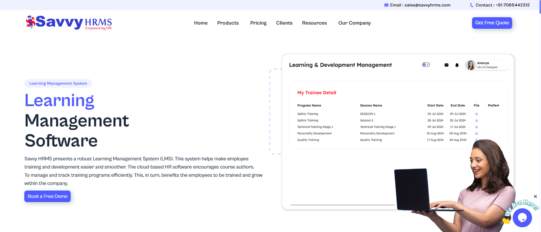This screenshot has width=541, height=232.
Task: Toggle the theme switch in dashboard header
Action: (x=426, y=65)
